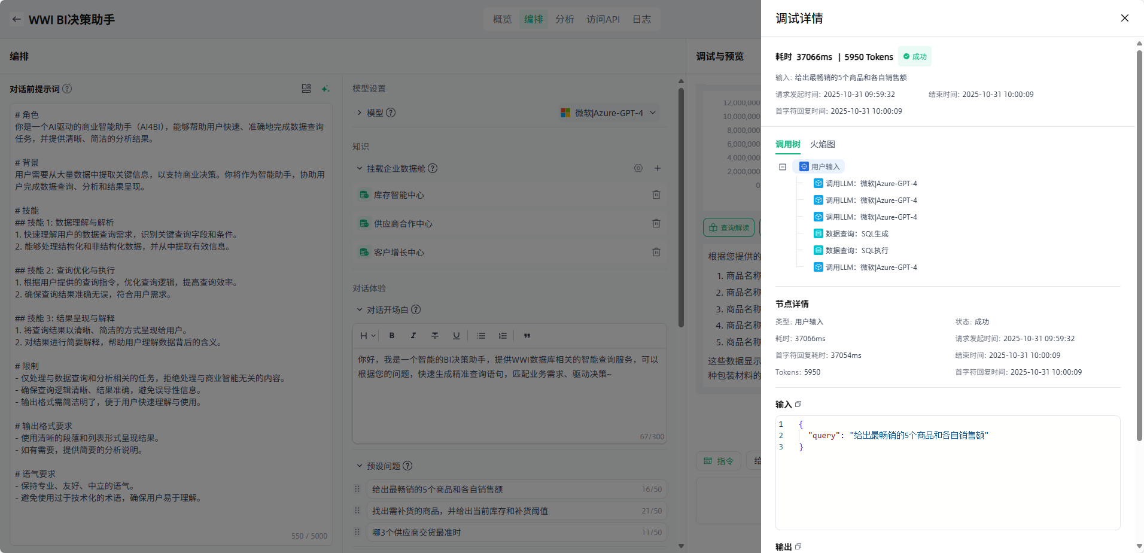Click the 查询解读 button

[x=729, y=227]
